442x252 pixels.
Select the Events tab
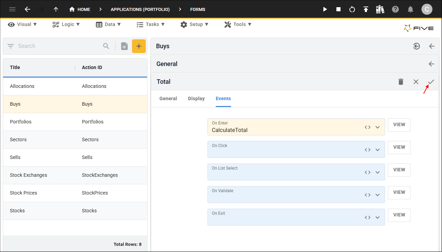point(223,98)
